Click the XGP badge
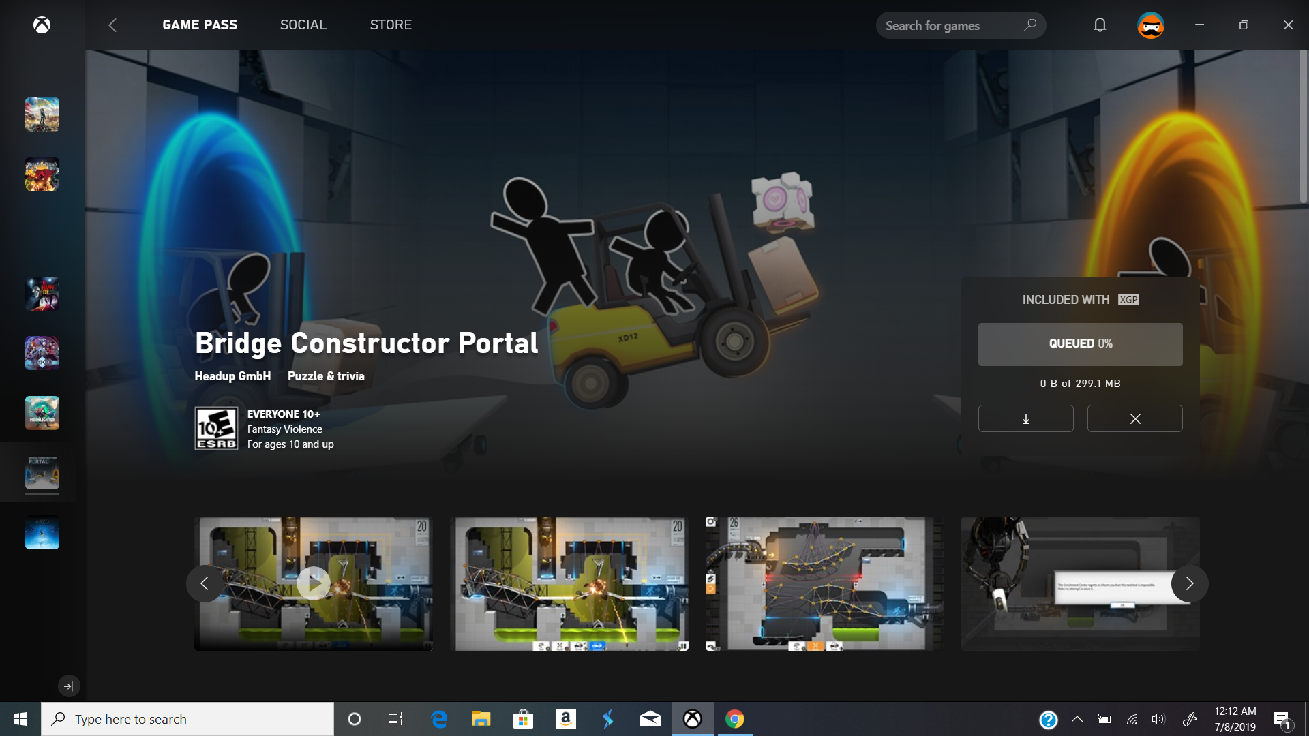This screenshot has height=736, width=1309. pyautogui.click(x=1128, y=300)
